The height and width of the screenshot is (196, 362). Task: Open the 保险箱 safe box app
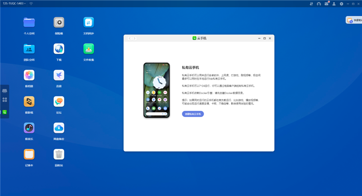(59, 22)
